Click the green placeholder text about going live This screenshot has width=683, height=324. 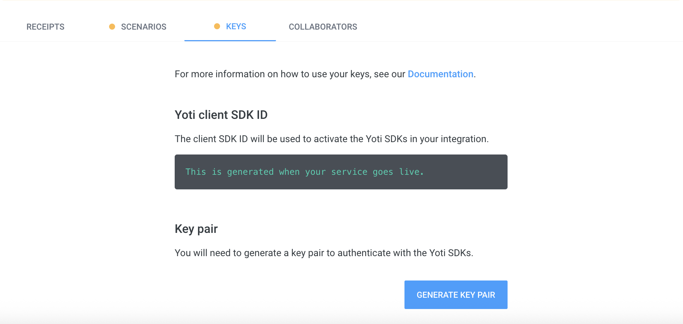point(304,172)
